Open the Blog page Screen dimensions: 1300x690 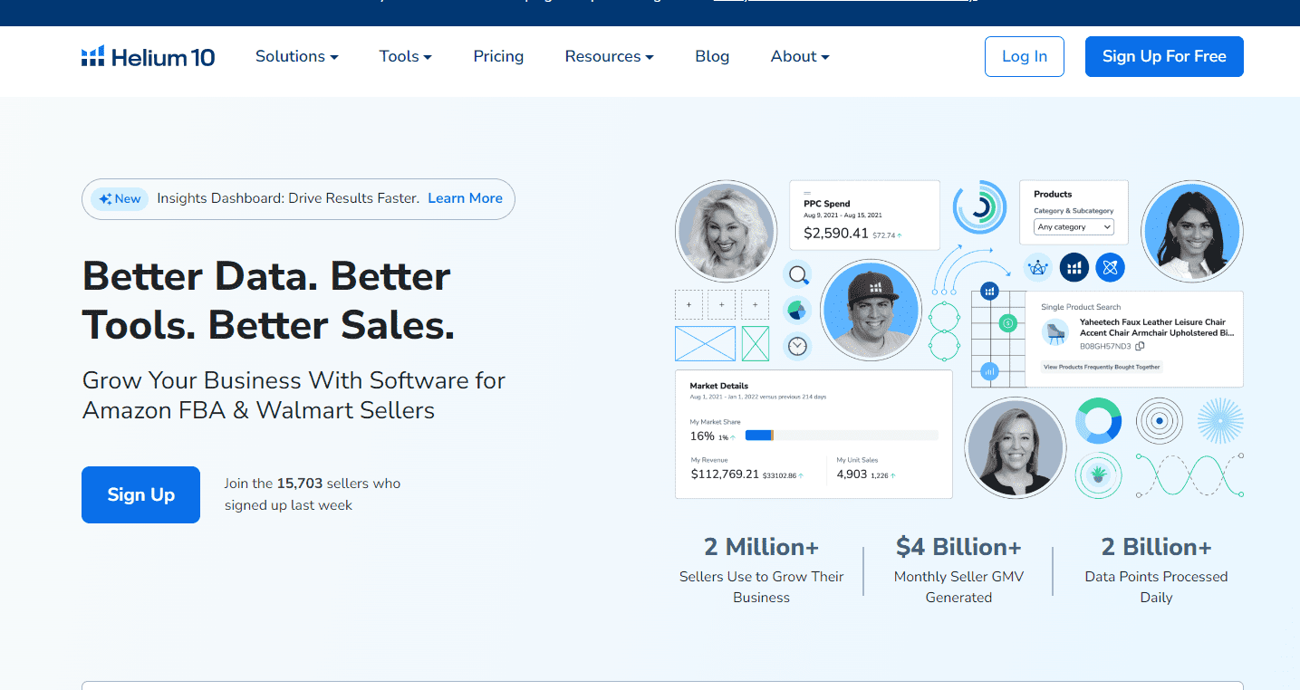pyautogui.click(x=712, y=56)
